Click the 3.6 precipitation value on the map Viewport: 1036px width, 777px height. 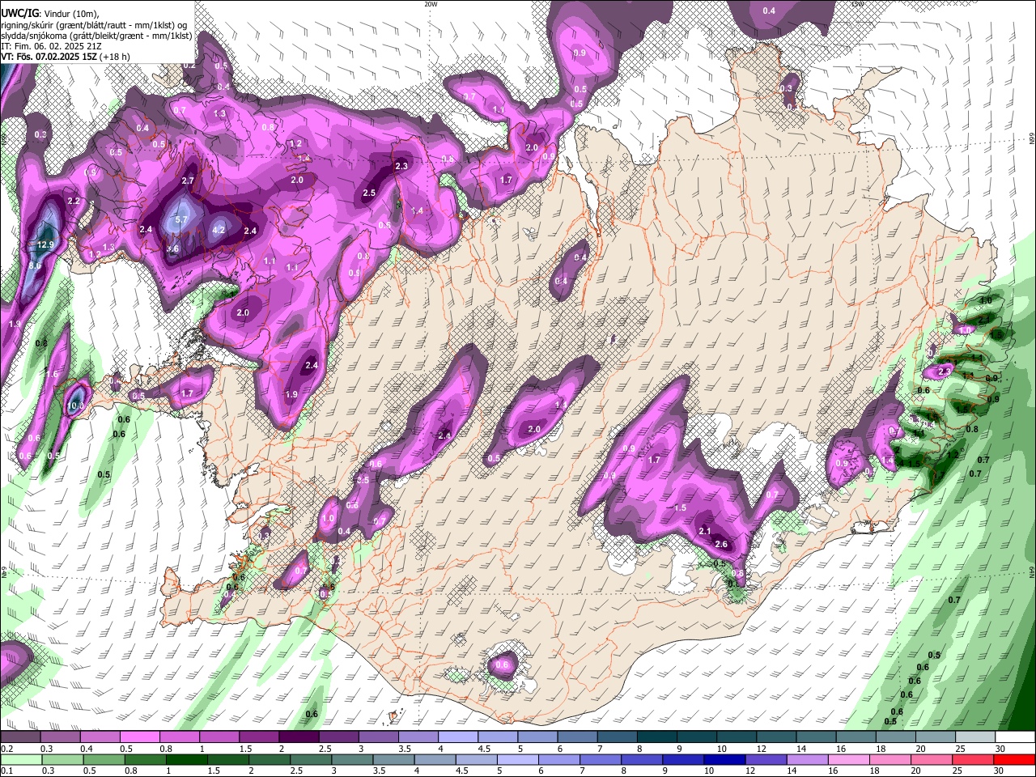click(172, 249)
